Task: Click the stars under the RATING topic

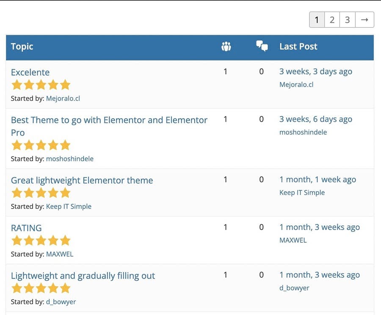Action: click(x=41, y=241)
